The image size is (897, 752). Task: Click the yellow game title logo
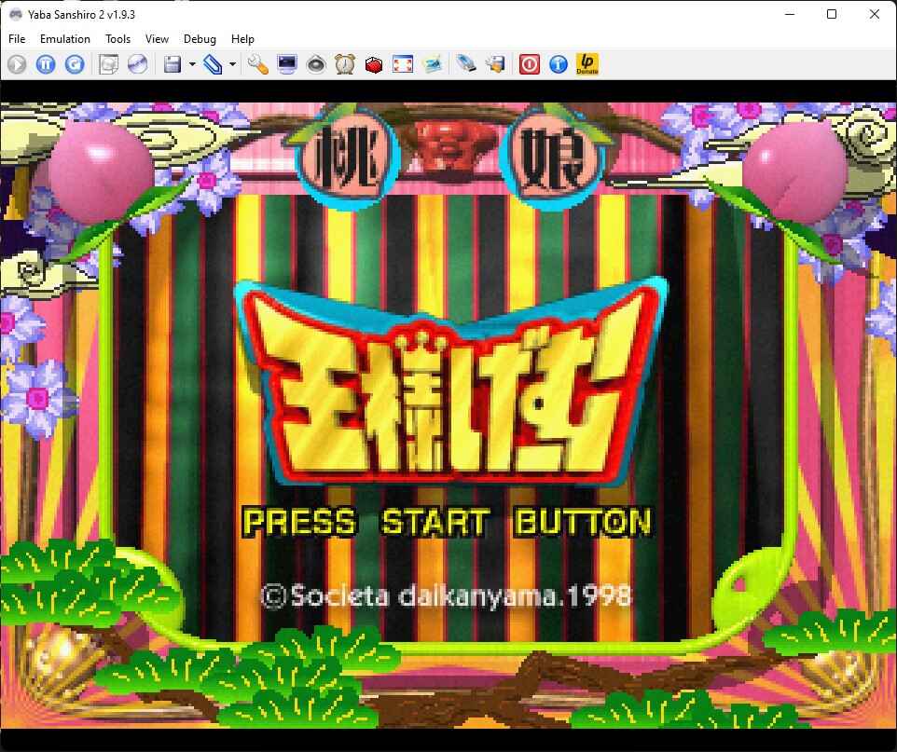pos(450,382)
